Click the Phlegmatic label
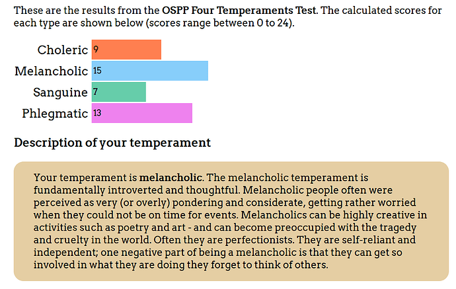The image size is (456, 289). (x=55, y=114)
